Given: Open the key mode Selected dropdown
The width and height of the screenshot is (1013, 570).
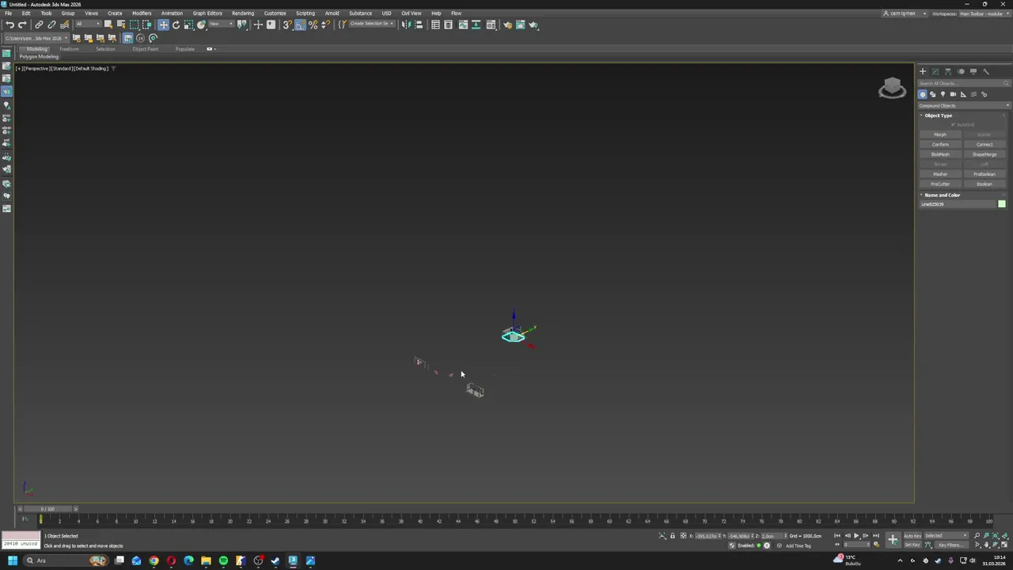Looking at the screenshot, I should click(x=947, y=536).
